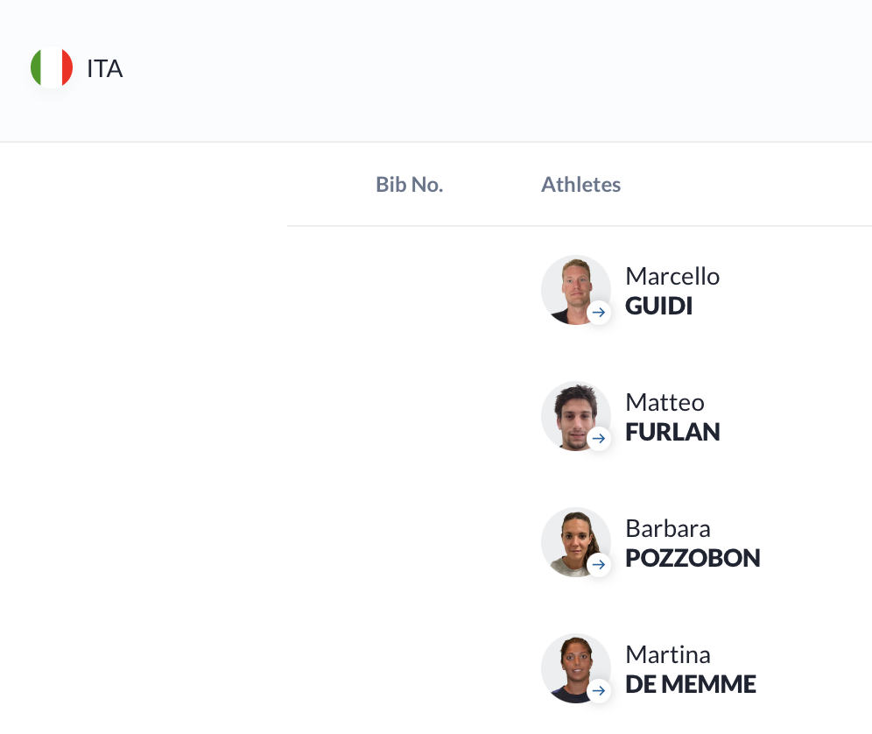Click the Italian flag icon
This screenshot has width=872, height=734.
pos(52,67)
